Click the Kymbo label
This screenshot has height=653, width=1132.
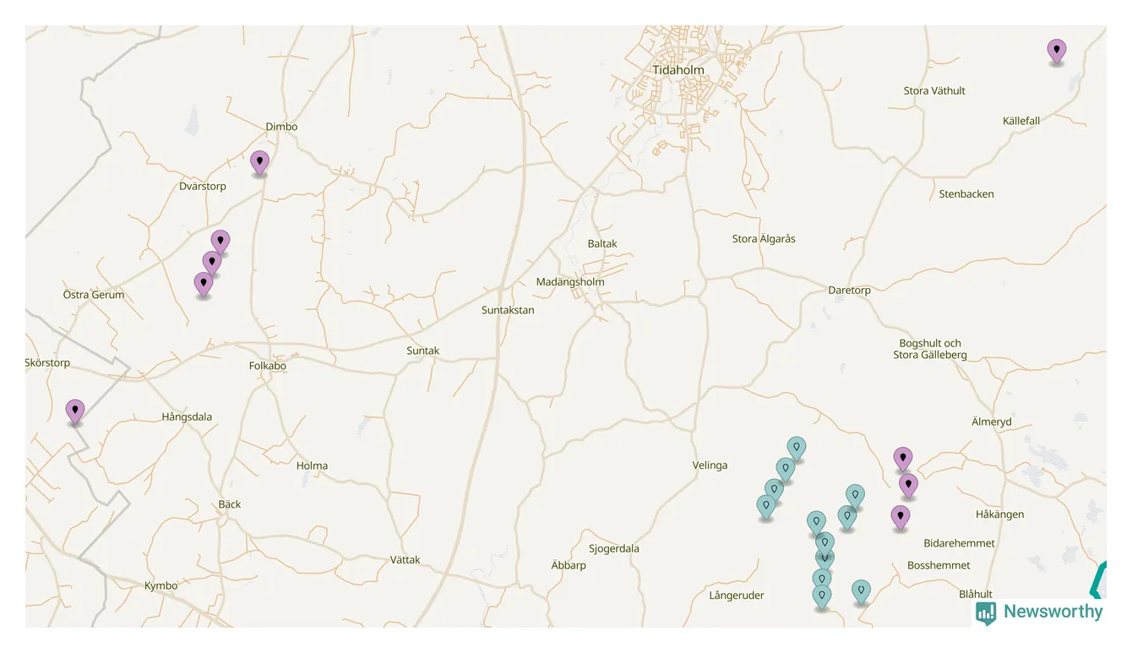point(161,586)
